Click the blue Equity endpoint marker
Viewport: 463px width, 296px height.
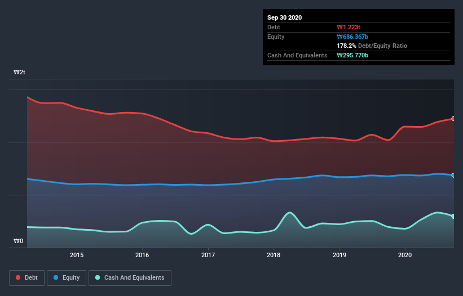tap(453, 175)
